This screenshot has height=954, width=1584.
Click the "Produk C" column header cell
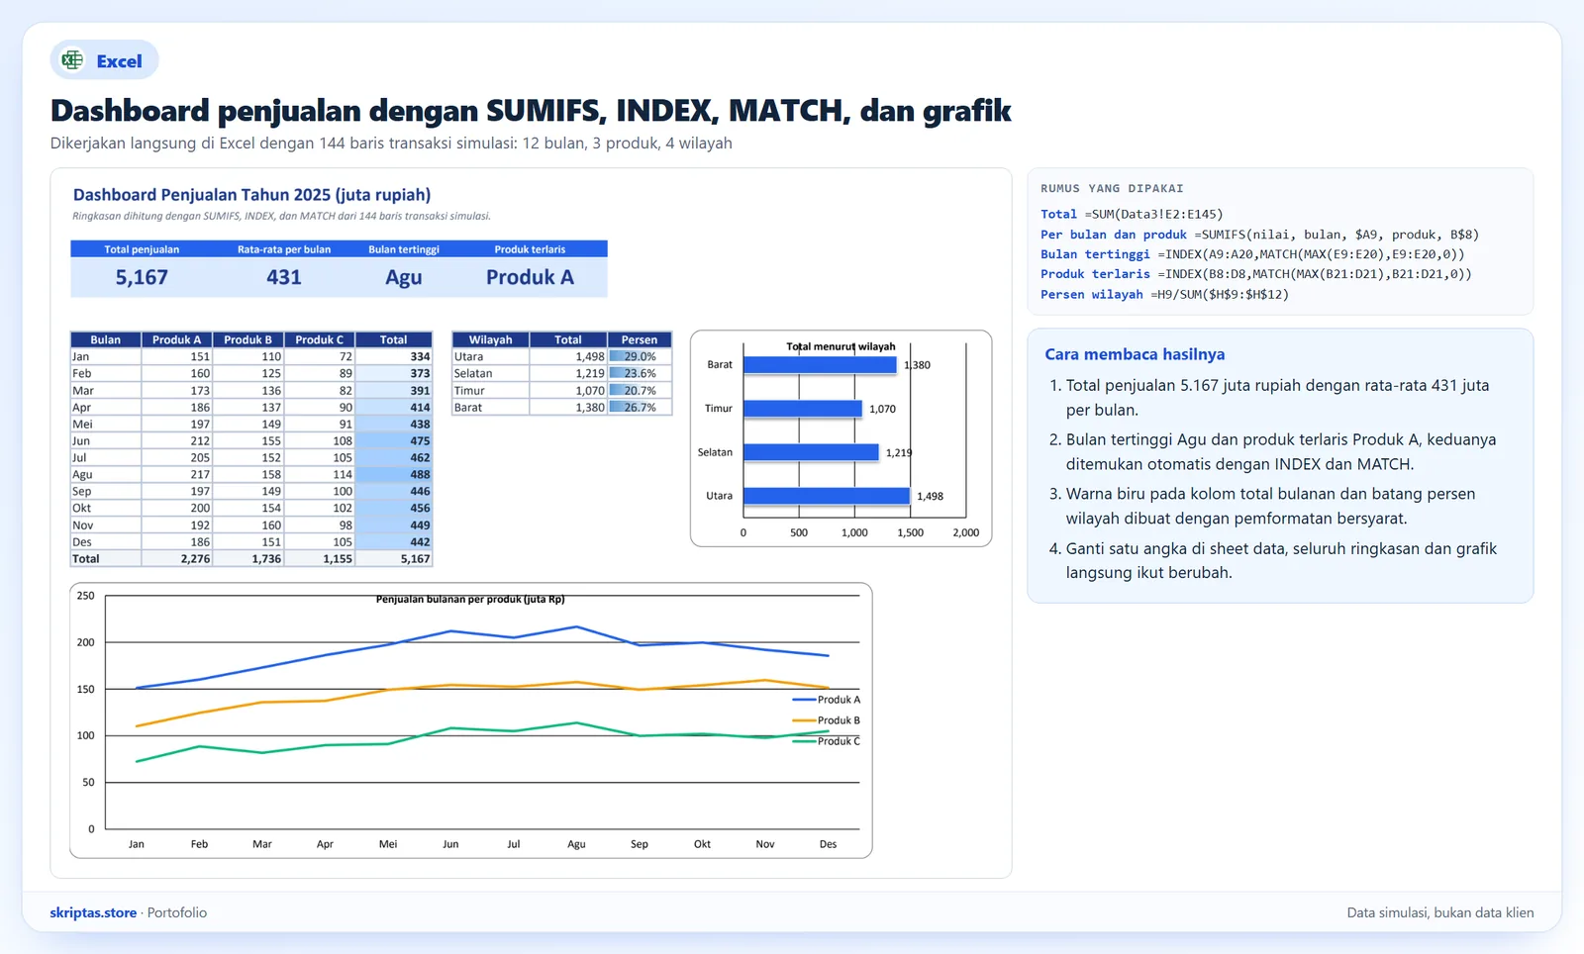319,339
